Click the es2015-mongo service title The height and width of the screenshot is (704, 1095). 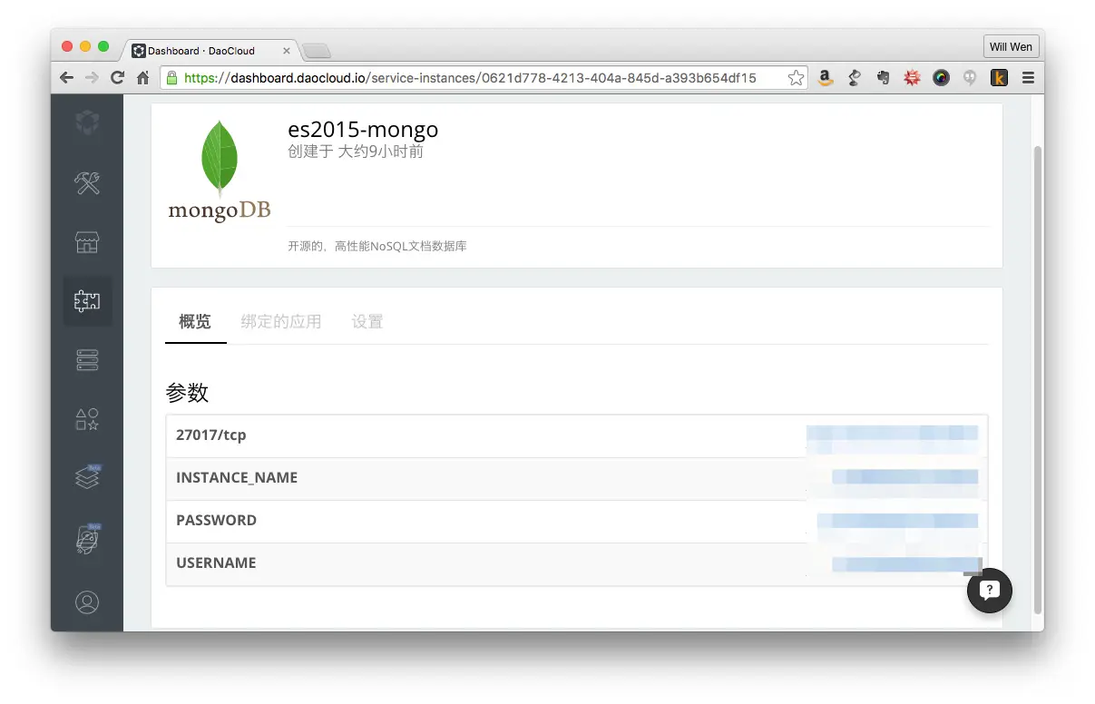pos(363,131)
